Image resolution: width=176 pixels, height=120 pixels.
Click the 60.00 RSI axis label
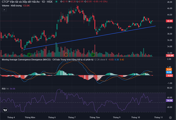click(x=170, y=97)
